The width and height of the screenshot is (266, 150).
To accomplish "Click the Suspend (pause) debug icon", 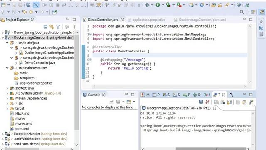I will (51, 5).
